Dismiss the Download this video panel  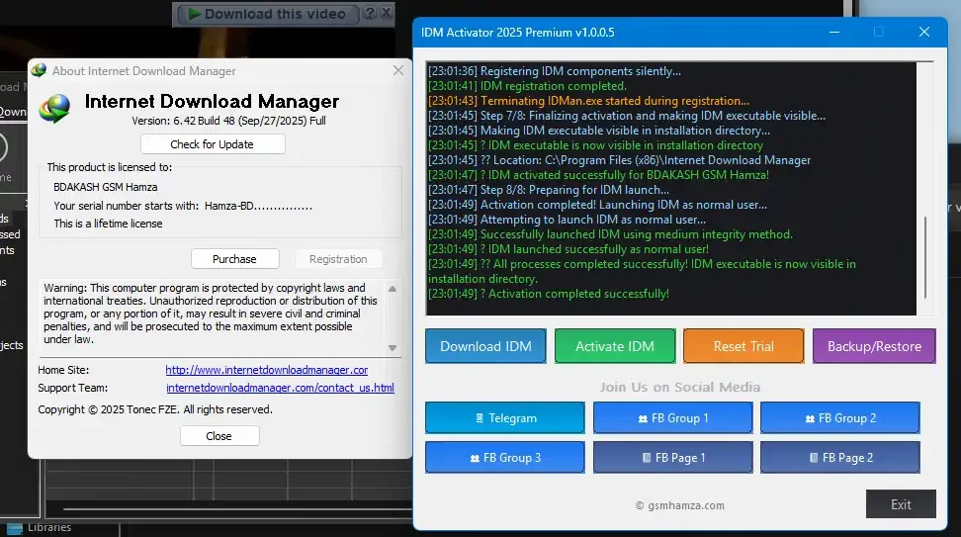click(386, 12)
